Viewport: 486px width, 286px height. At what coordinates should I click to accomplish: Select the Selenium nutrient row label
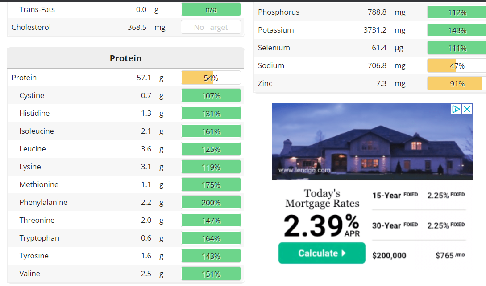click(274, 48)
